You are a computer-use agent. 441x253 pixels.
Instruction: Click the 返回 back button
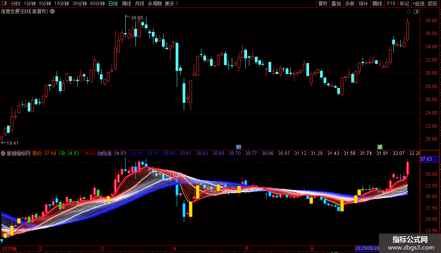pyautogui.click(x=432, y=4)
